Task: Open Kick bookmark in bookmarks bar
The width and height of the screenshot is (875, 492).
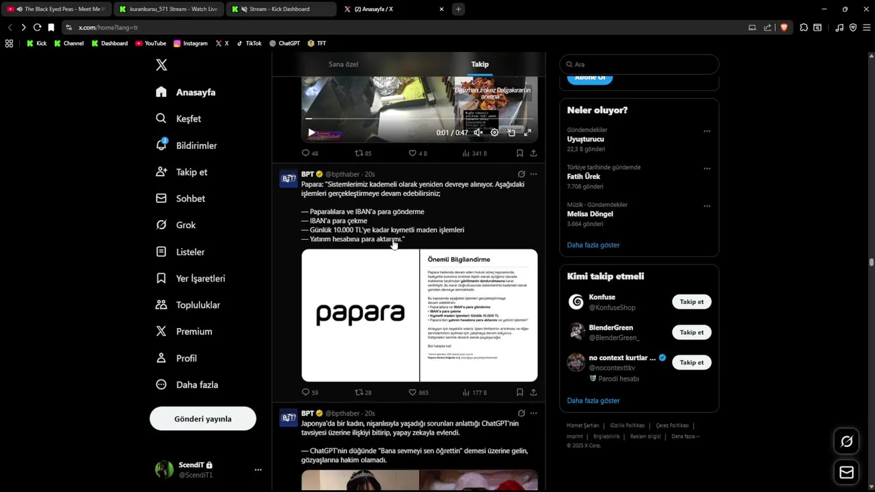Action: [x=36, y=43]
